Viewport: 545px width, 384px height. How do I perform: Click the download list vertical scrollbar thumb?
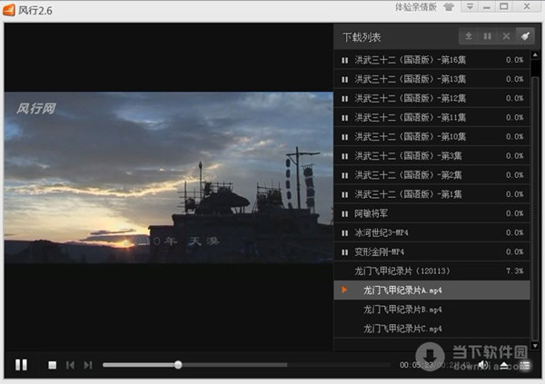(535, 209)
